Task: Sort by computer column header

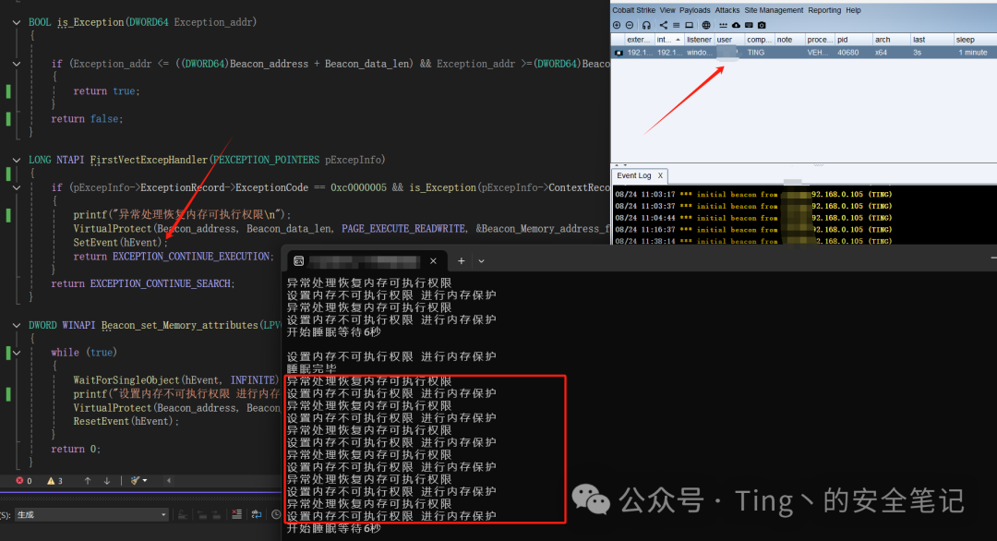Action: [x=759, y=40]
